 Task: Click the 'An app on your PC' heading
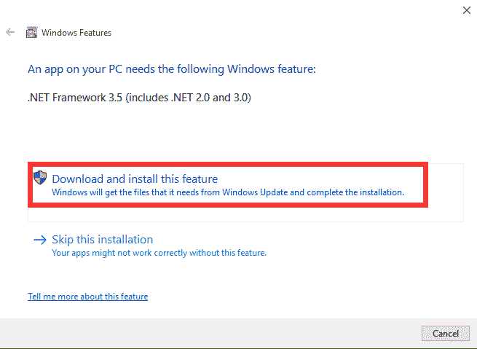(173, 69)
